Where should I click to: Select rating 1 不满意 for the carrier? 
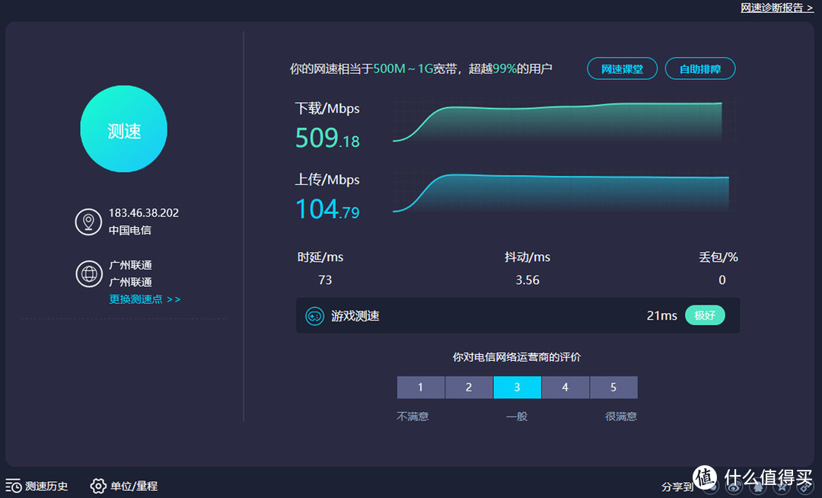pos(420,387)
